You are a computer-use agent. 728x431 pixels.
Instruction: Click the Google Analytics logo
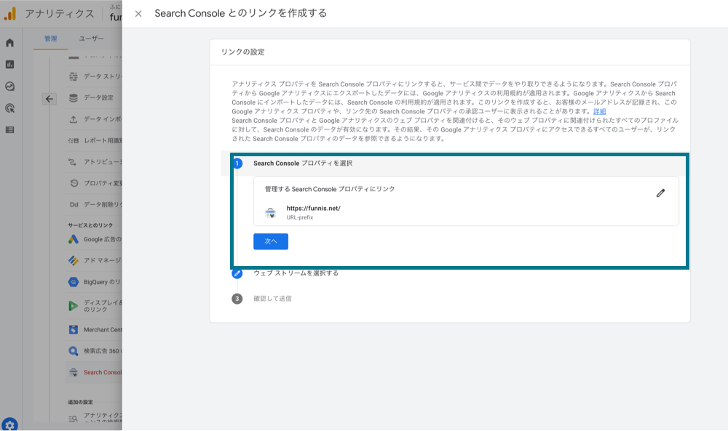pos(10,14)
